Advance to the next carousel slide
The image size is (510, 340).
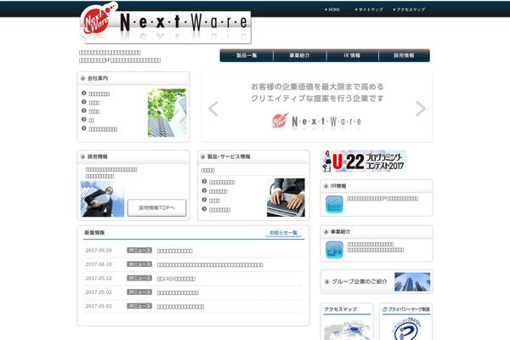[421, 109]
